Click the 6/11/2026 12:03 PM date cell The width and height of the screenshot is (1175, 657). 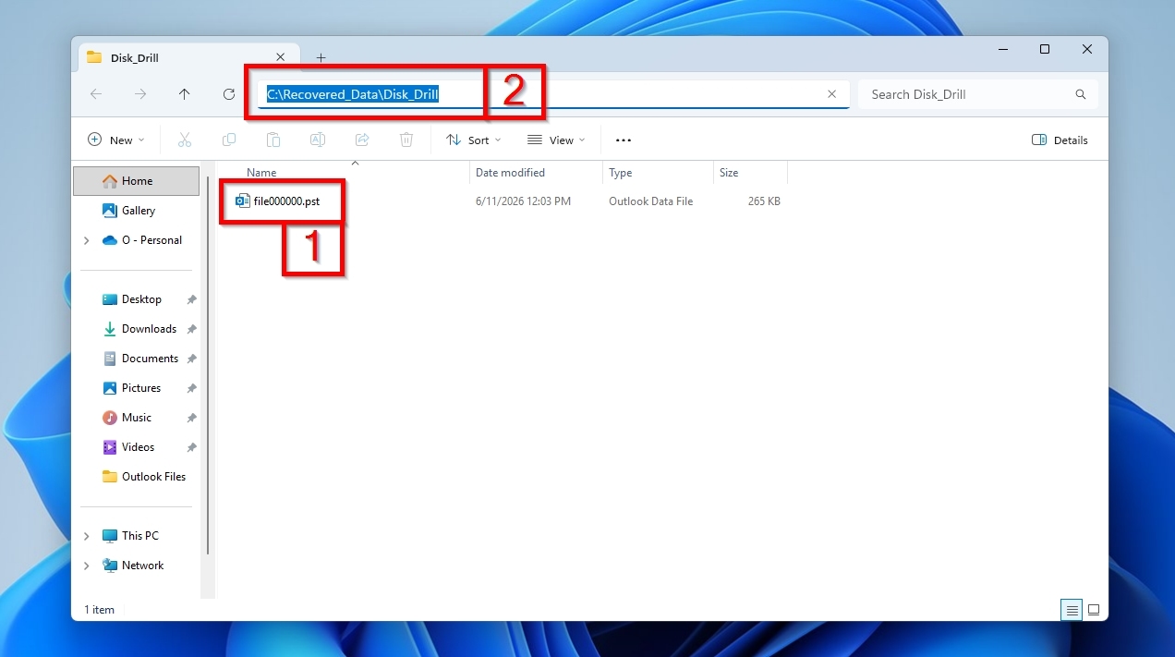[523, 201]
